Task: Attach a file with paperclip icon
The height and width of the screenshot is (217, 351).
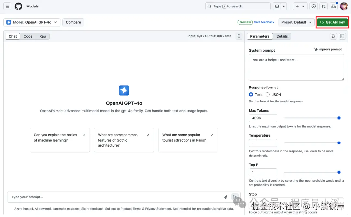Action: click(x=226, y=197)
